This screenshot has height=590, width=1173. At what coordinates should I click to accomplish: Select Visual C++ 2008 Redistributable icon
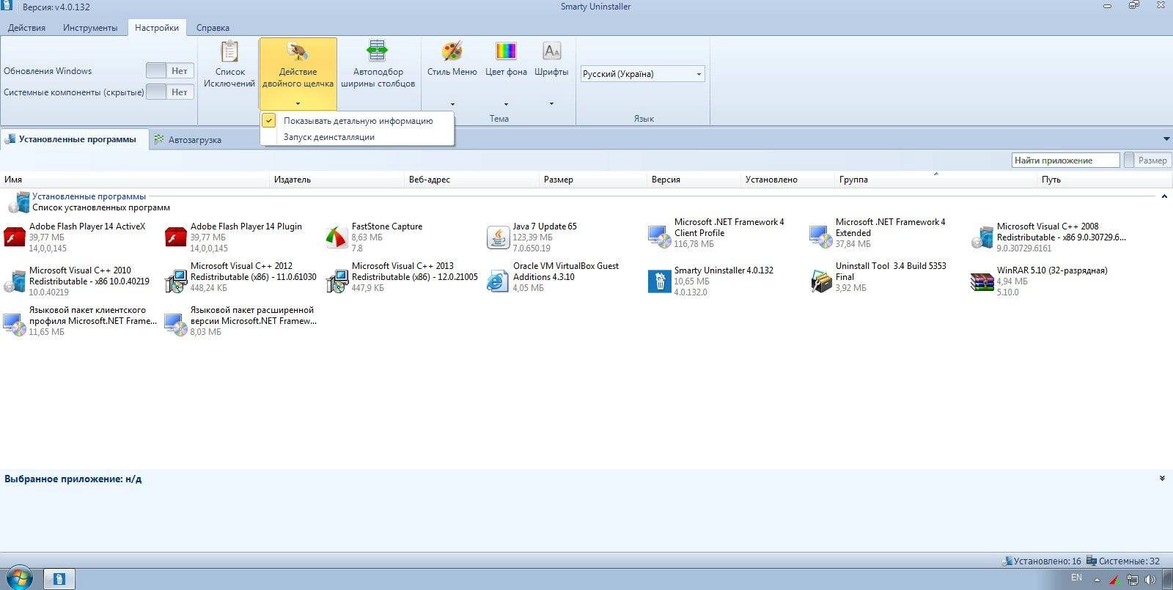coord(982,237)
